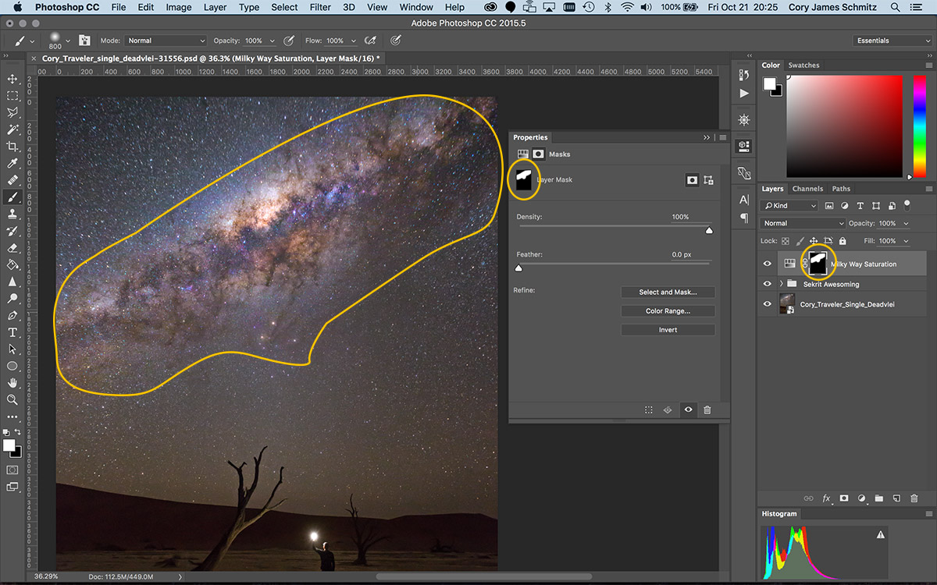Switch to the Paths tab

tap(841, 189)
